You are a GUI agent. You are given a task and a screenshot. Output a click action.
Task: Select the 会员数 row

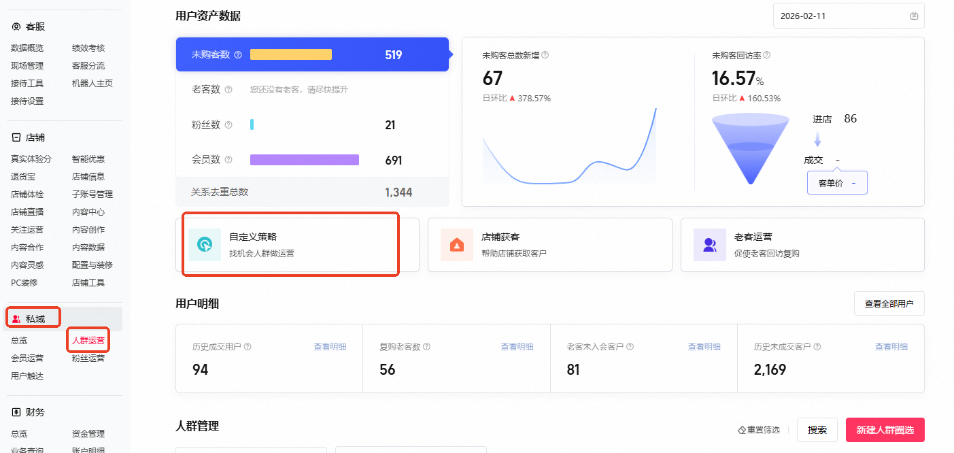click(x=312, y=160)
